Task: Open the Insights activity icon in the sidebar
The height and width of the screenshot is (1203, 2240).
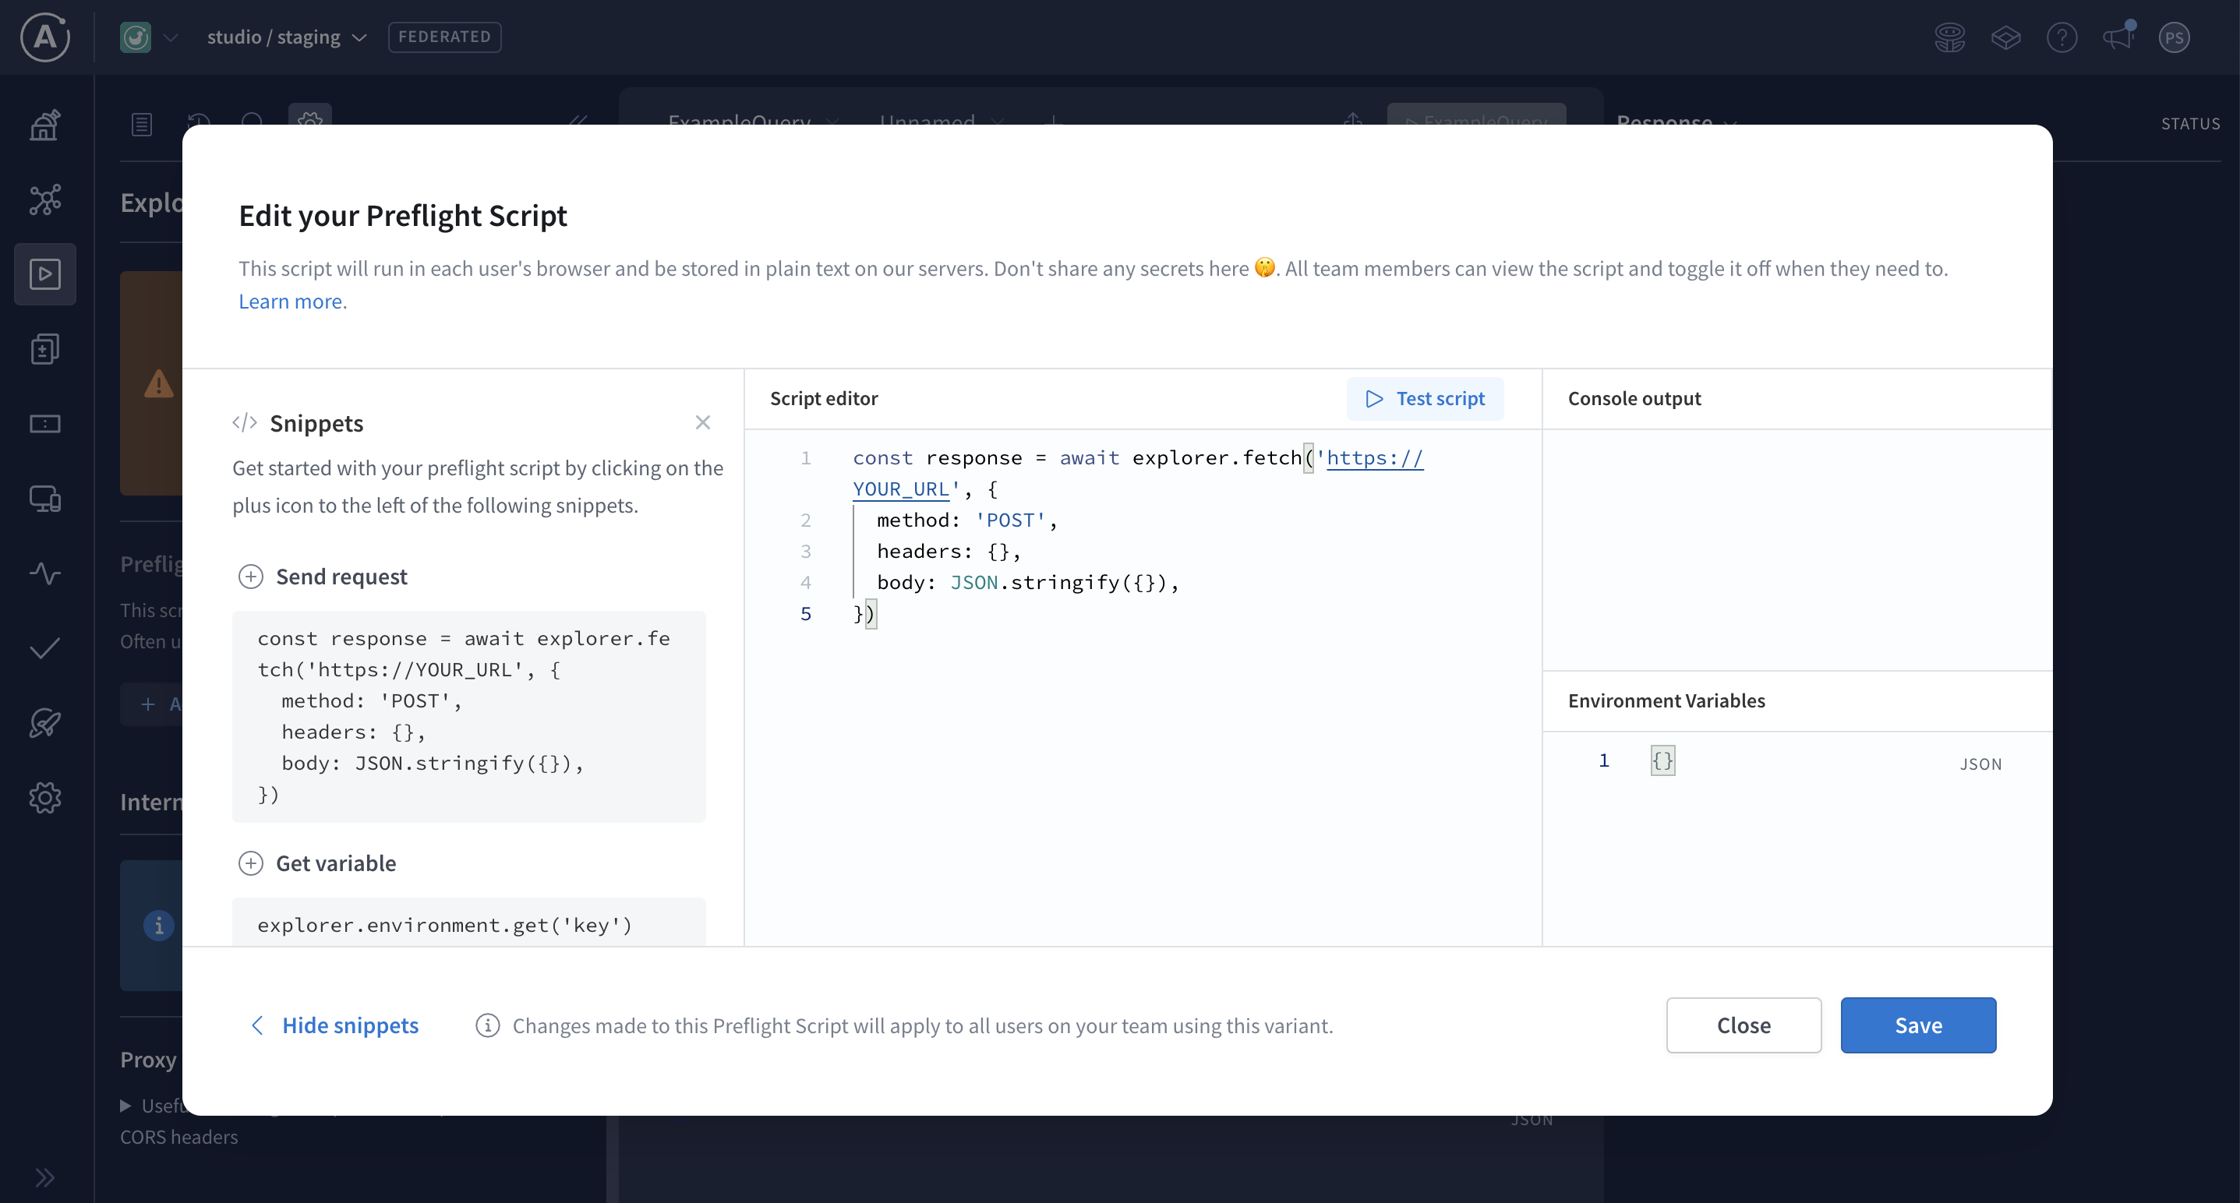Action: 45,573
